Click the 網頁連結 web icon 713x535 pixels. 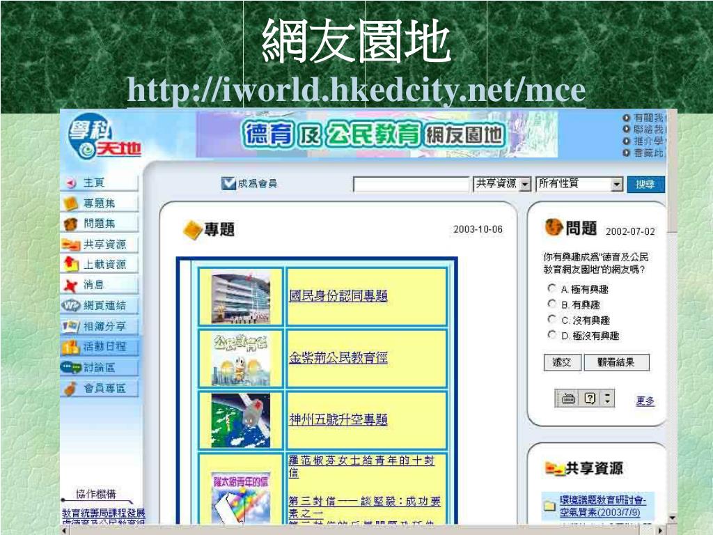coord(71,306)
